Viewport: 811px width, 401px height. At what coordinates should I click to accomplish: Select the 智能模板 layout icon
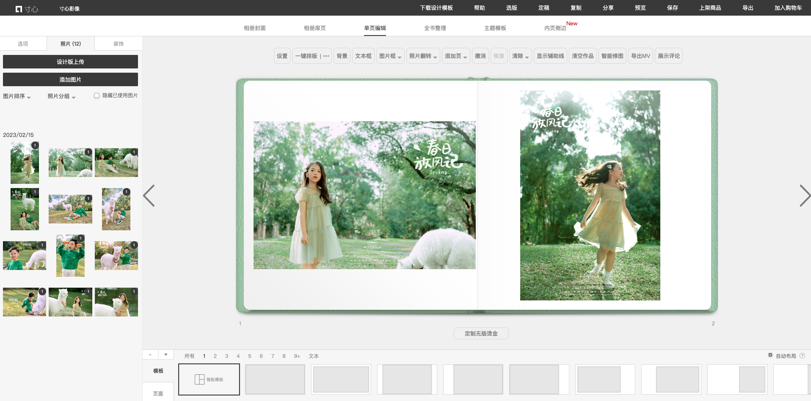pos(209,379)
